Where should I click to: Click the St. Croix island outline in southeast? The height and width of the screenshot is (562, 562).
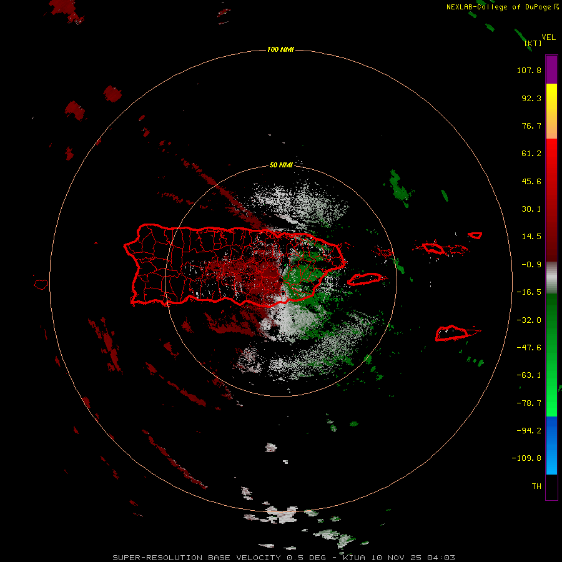(453, 333)
